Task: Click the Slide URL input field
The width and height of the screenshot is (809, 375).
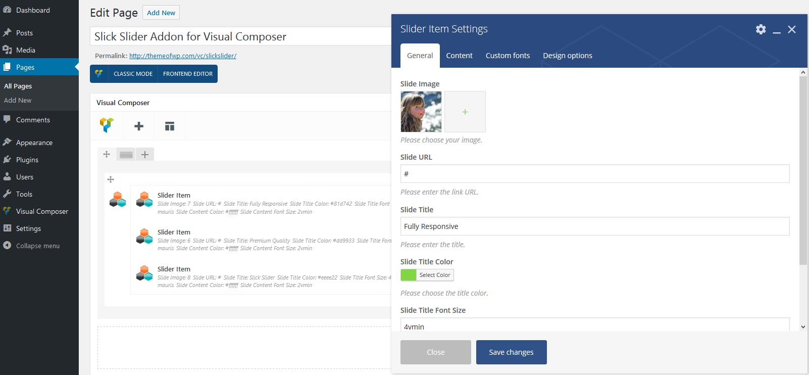Action: coord(595,174)
